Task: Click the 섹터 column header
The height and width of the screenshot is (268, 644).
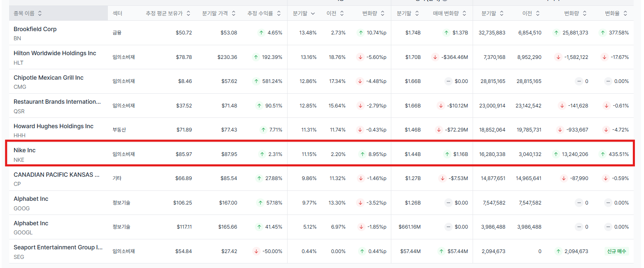Action: 117,13
